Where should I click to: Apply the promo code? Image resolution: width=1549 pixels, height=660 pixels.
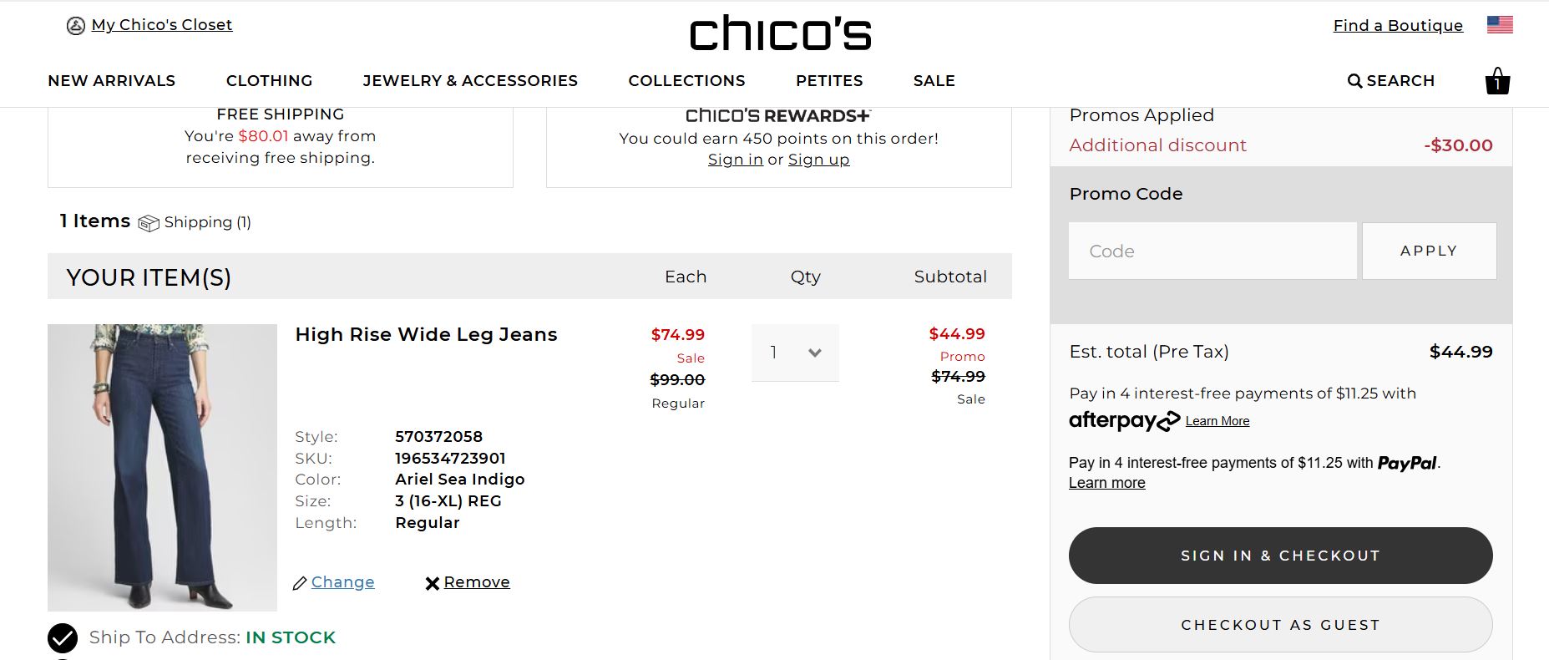click(x=1429, y=251)
